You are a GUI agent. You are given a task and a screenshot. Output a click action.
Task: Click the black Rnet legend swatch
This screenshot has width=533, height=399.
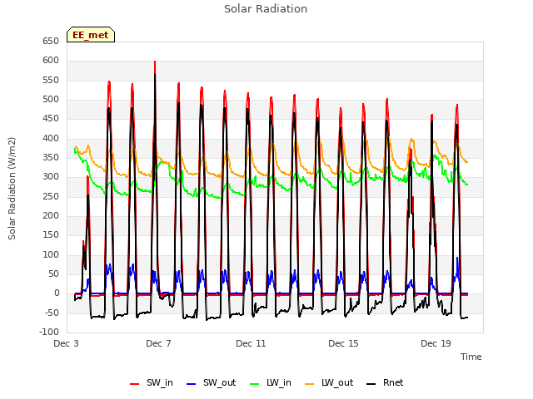click(371, 384)
